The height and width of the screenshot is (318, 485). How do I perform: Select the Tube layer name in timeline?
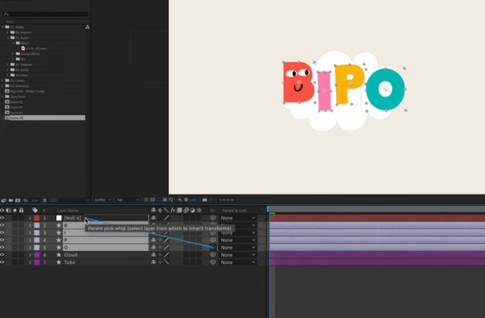pos(70,262)
